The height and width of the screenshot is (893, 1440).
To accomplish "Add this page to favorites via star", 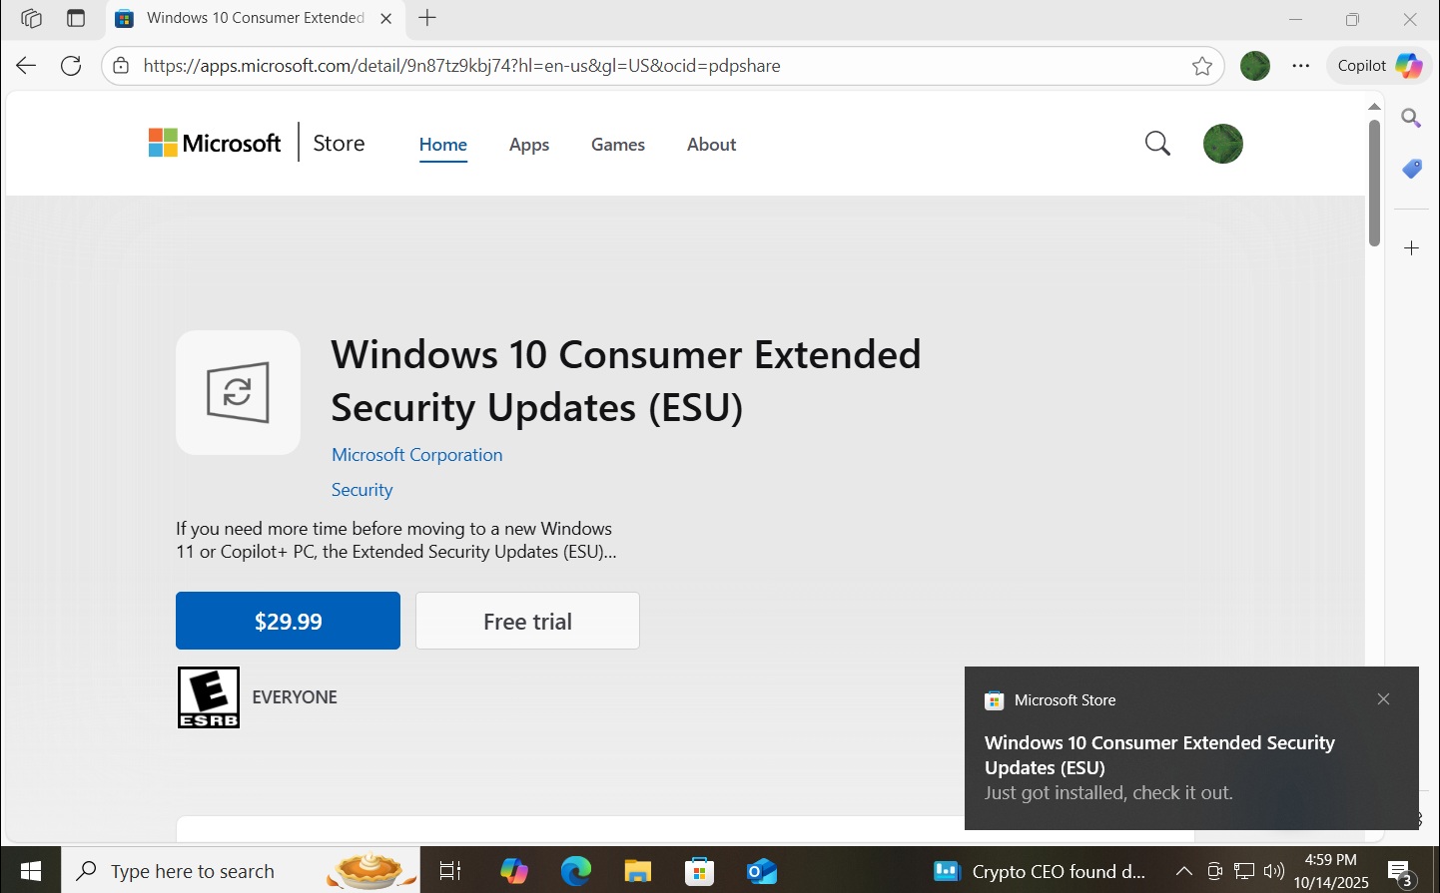I will click(x=1202, y=65).
